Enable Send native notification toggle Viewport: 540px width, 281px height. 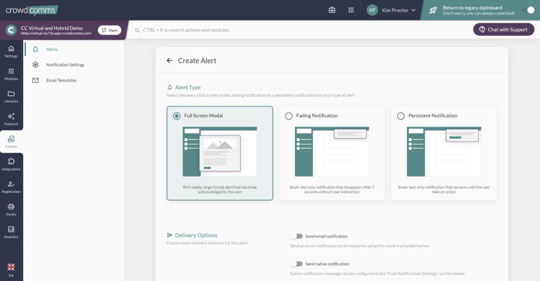click(x=296, y=264)
